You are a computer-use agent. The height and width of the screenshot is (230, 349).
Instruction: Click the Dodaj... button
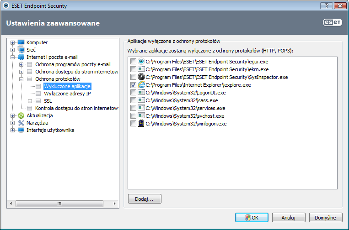(145, 199)
